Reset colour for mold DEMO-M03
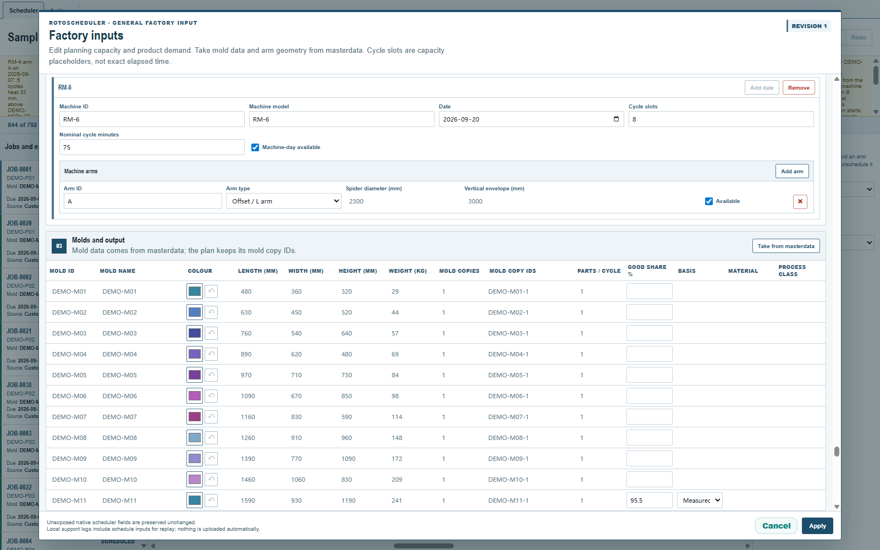880x550 pixels. pos(211,333)
